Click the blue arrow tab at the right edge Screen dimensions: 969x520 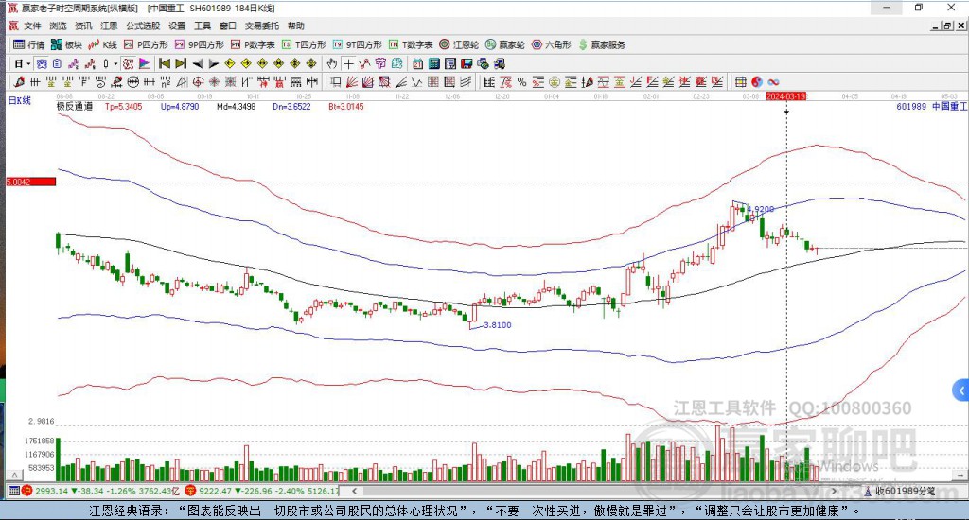960,390
